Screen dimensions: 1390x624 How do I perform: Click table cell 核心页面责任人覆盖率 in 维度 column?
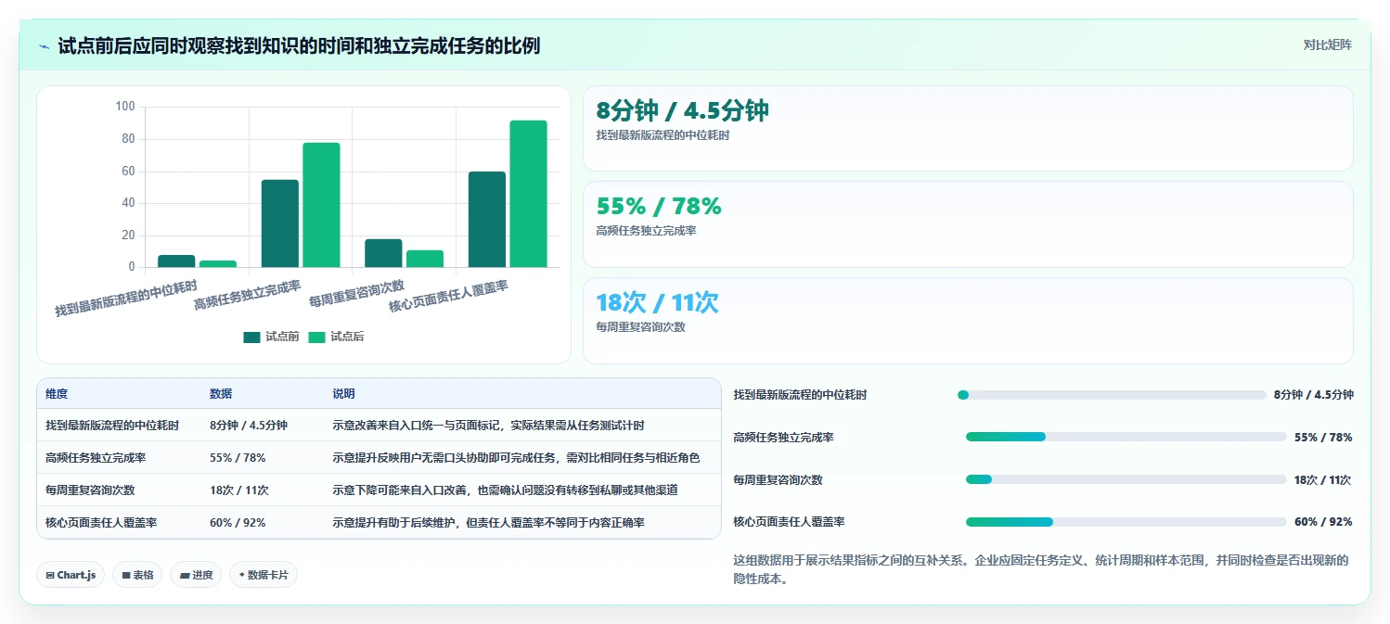click(x=101, y=523)
